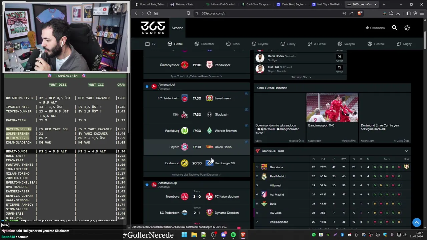Open Spotify from the taskbar

(233, 235)
